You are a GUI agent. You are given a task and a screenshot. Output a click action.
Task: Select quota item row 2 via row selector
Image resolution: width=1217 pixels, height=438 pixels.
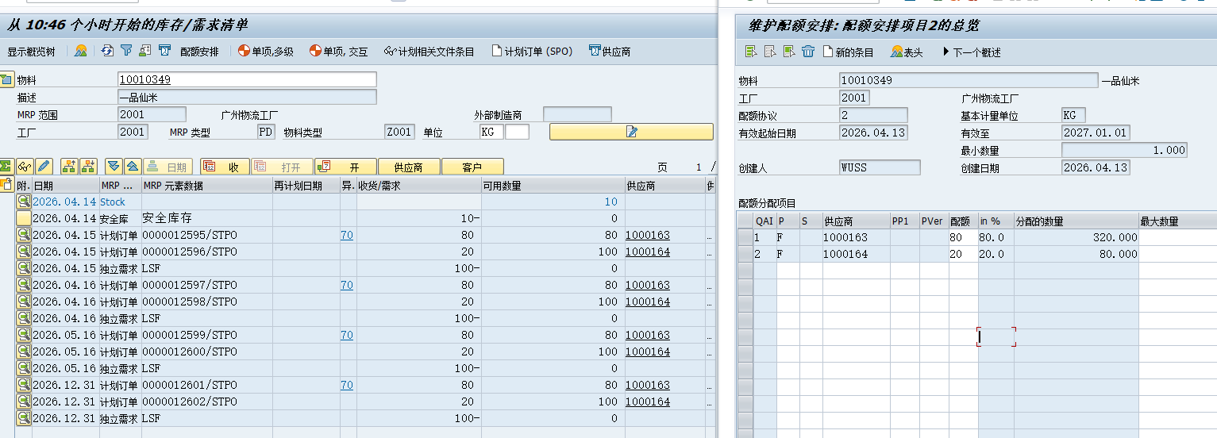(x=745, y=254)
